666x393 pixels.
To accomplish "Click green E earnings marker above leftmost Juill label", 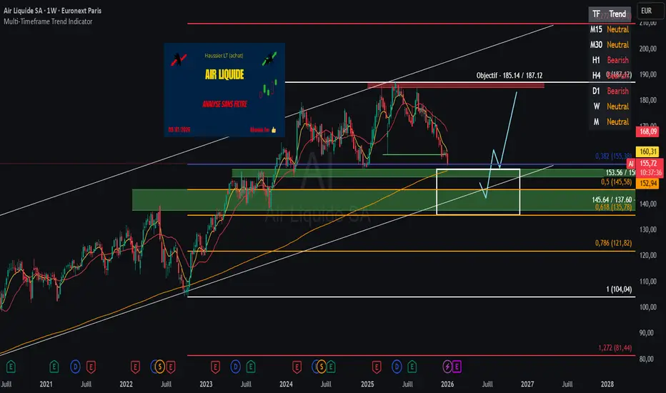I will pos(11,367).
